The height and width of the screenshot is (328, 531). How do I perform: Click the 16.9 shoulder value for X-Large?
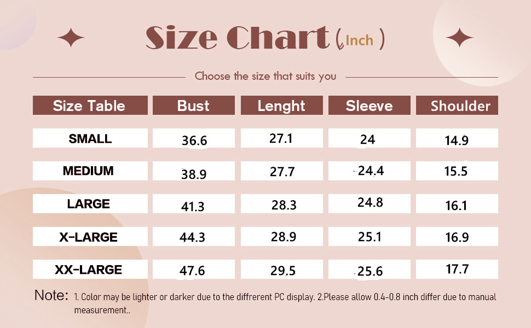click(456, 238)
